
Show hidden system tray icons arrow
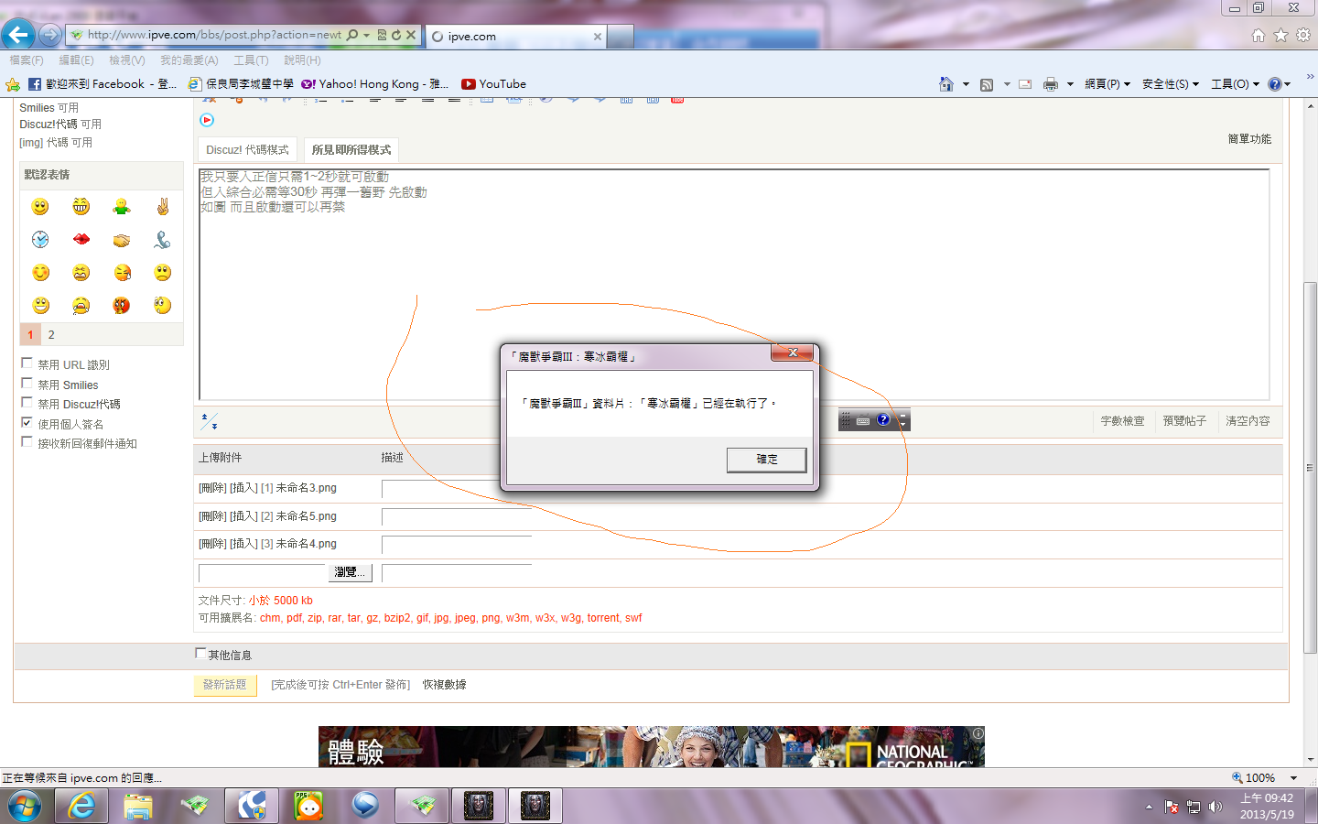coord(1149,807)
